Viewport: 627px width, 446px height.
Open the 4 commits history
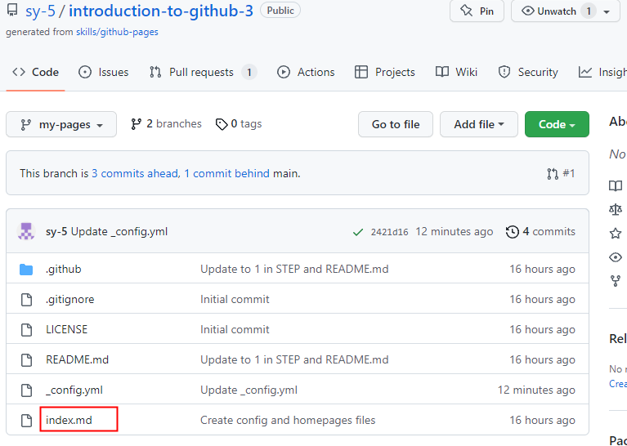point(540,231)
